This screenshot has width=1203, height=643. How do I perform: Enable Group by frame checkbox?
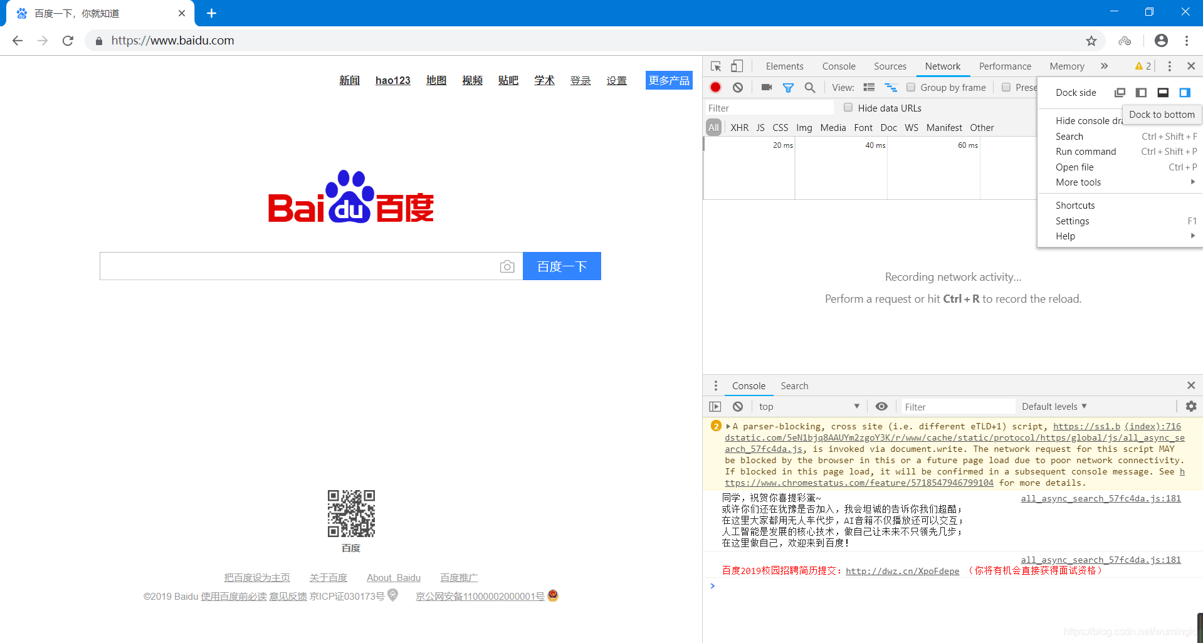point(911,88)
